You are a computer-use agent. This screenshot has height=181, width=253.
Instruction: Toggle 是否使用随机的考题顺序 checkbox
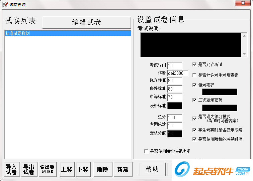[194, 139]
